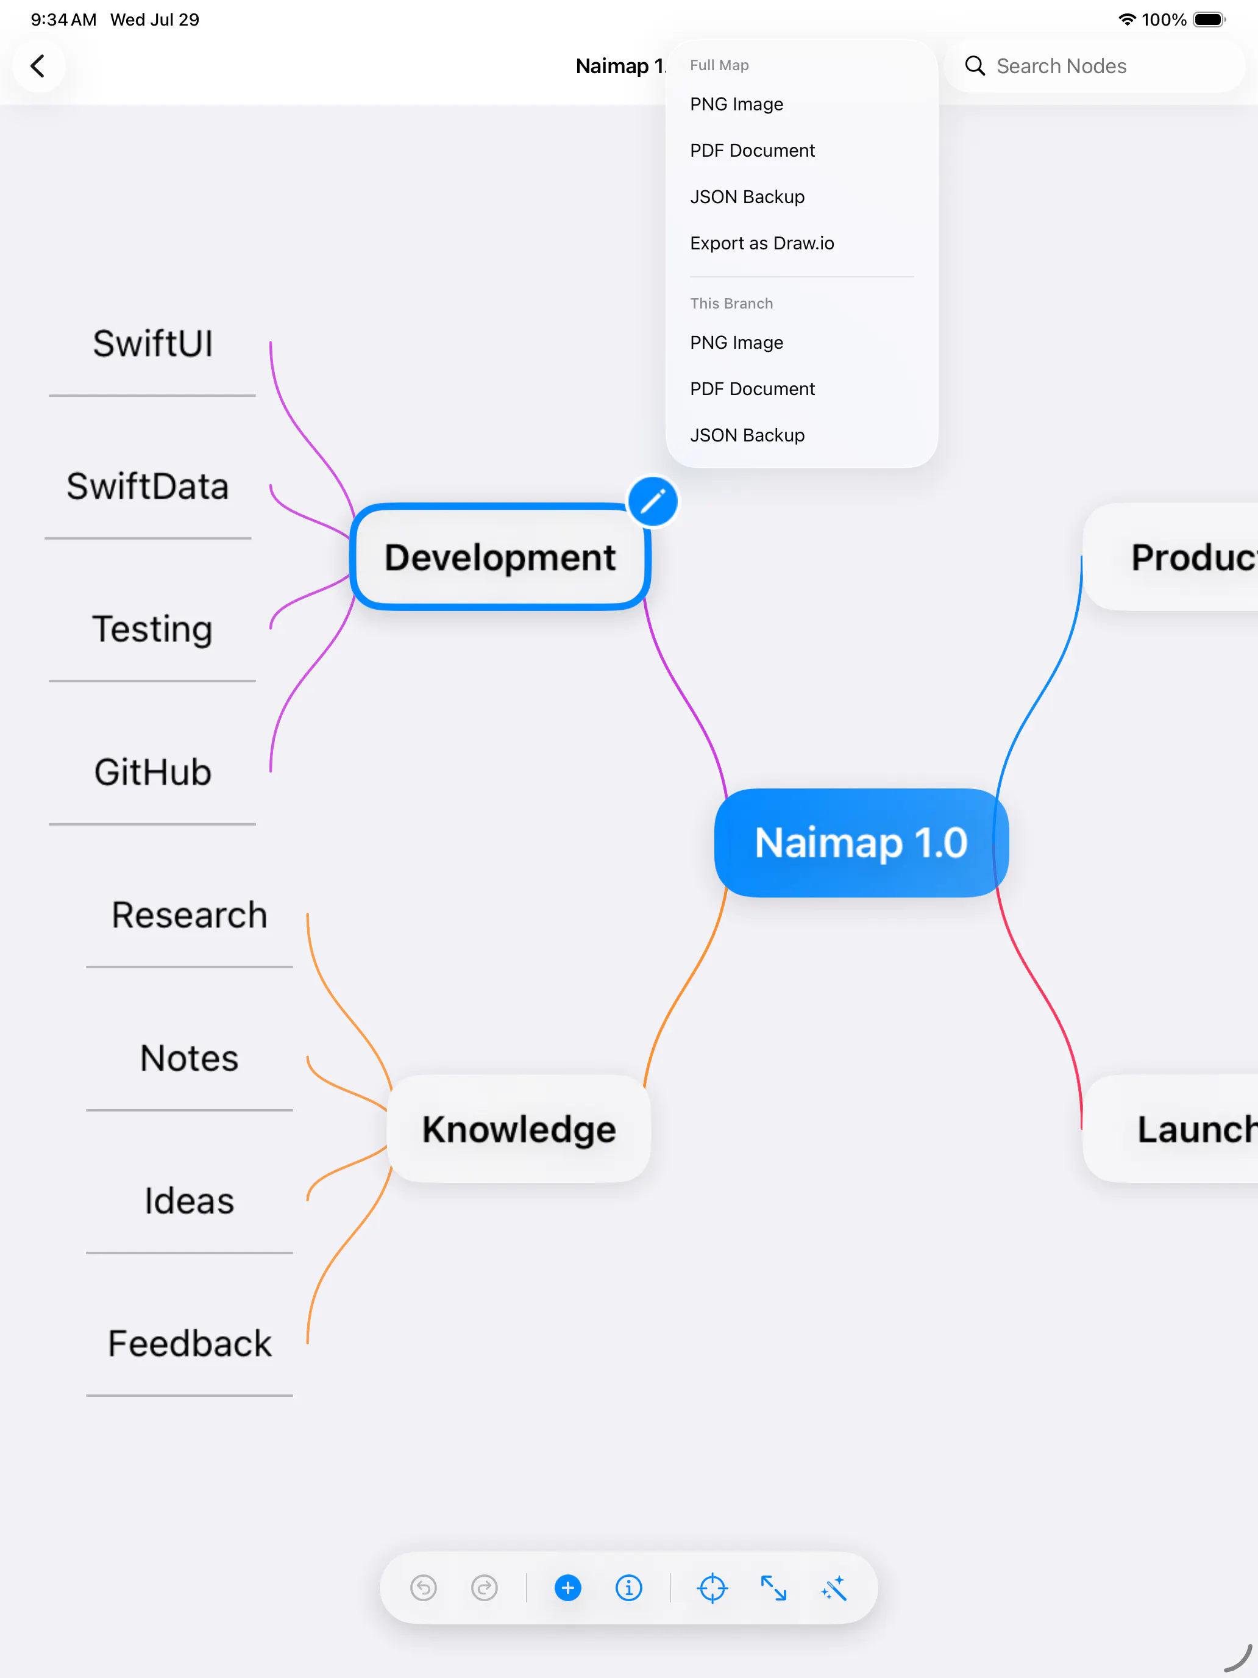This screenshot has width=1258, height=1678.
Task: Select the Product node
Action: [x=1170, y=557]
